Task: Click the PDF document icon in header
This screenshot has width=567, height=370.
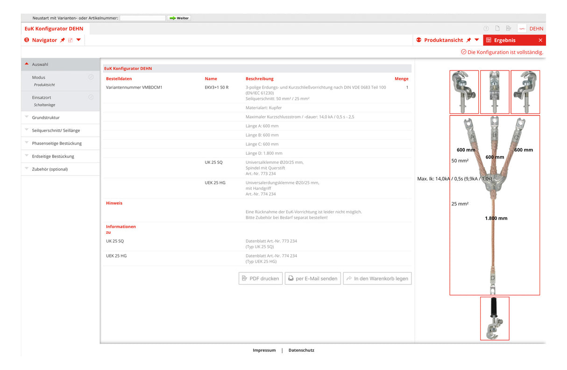Action: 509,28
